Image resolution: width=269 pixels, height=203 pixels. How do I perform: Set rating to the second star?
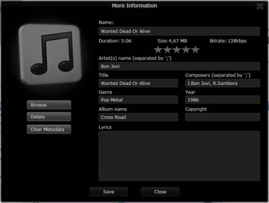[x=167, y=50]
